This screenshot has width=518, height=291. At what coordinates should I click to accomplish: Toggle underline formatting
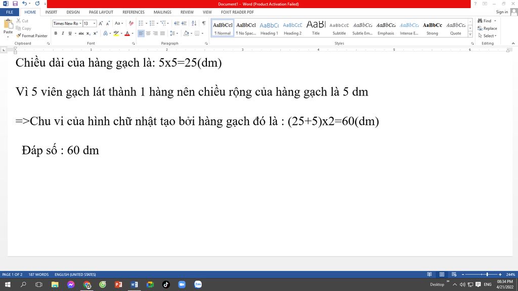click(70, 33)
